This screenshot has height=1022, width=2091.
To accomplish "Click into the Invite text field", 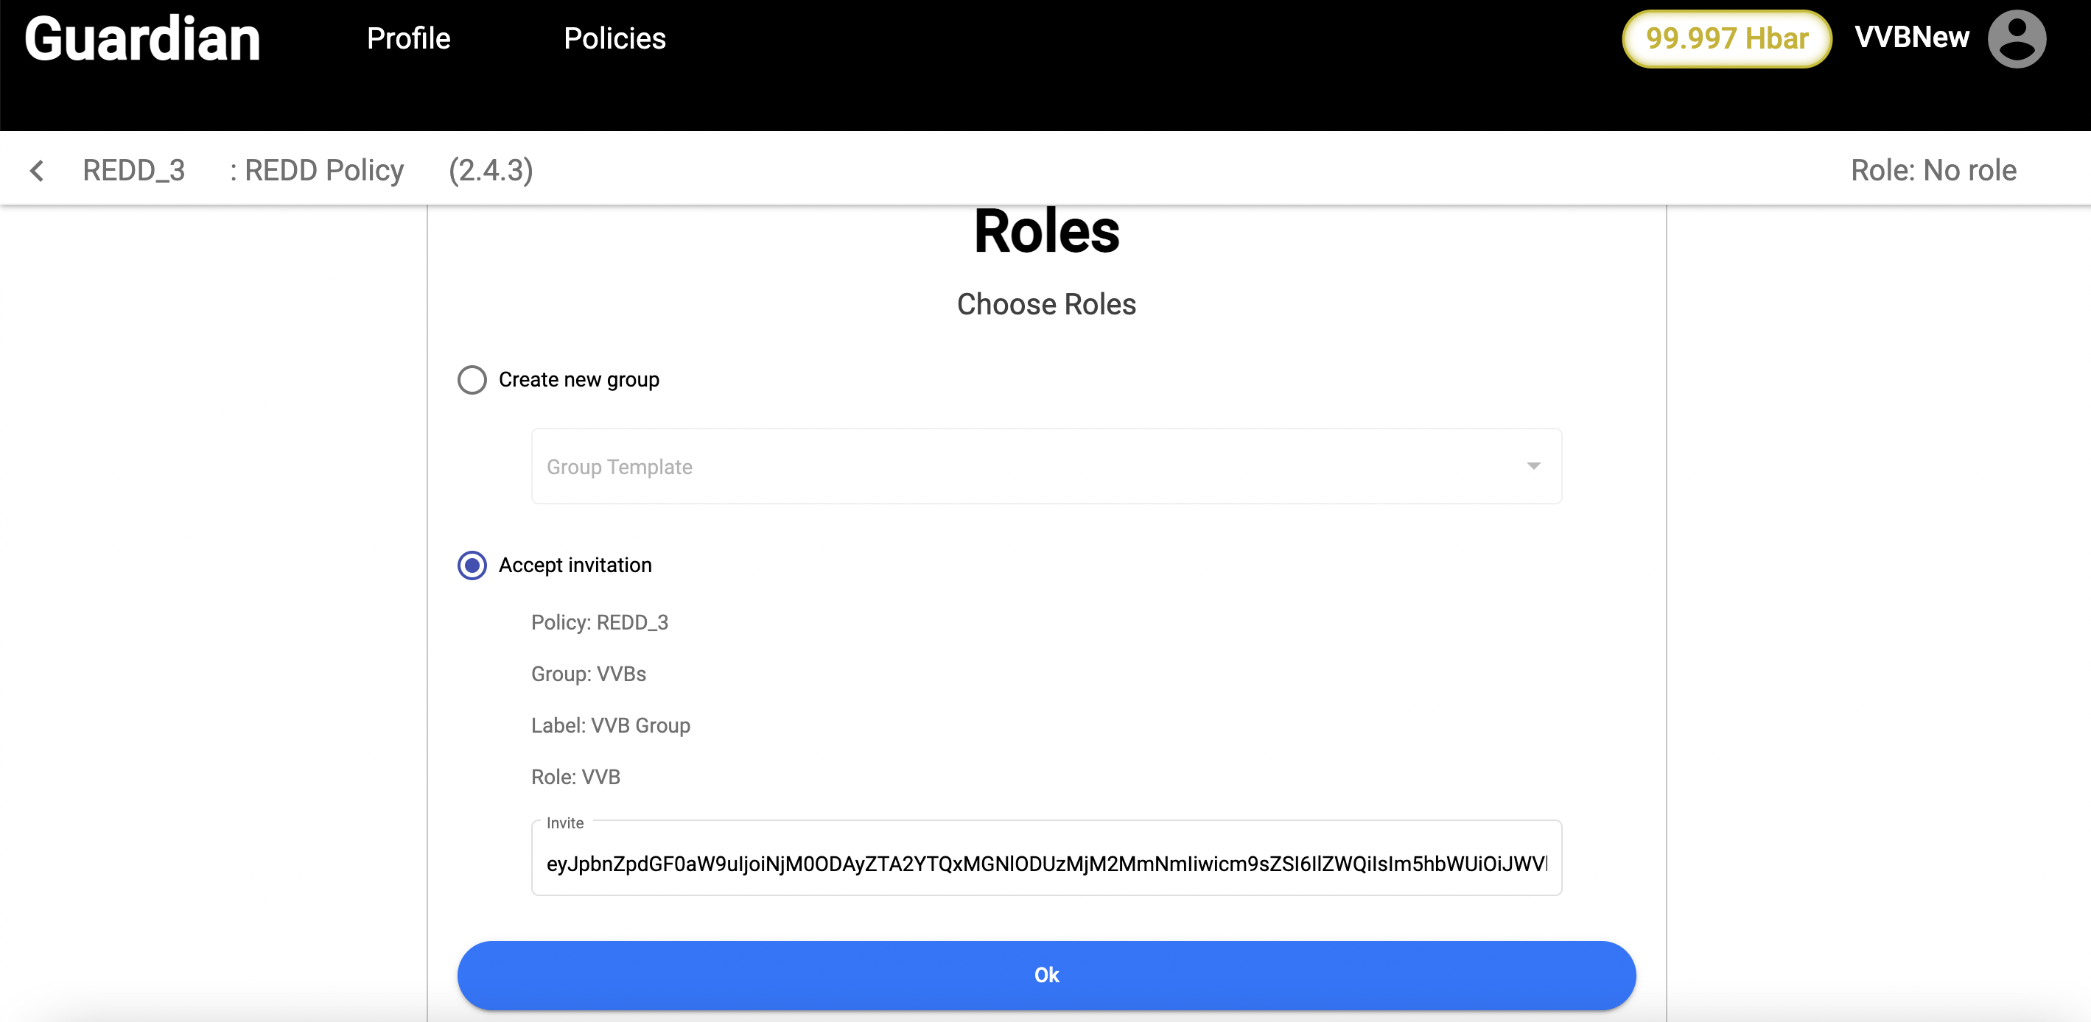I will (x=1045, y=864).
